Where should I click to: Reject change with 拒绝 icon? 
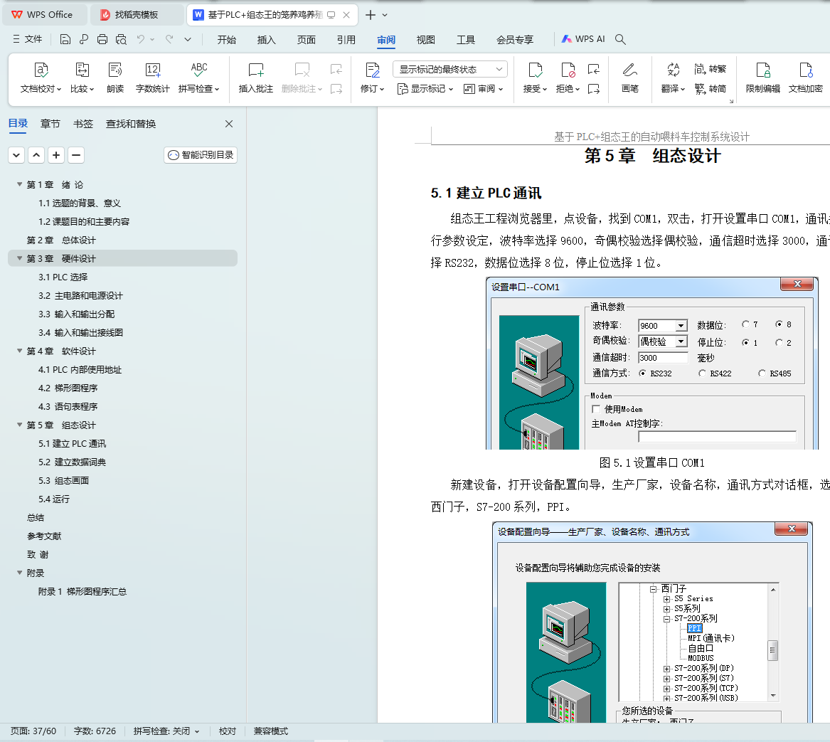pos(568,70)
